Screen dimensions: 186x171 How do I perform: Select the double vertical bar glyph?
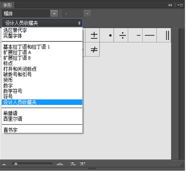[x=164, y=35]
